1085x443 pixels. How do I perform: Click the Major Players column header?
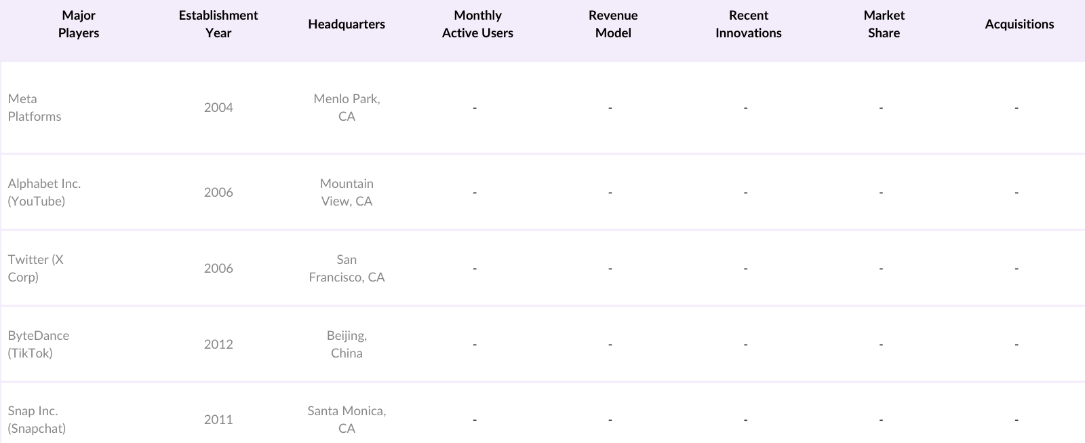(79, 24)
